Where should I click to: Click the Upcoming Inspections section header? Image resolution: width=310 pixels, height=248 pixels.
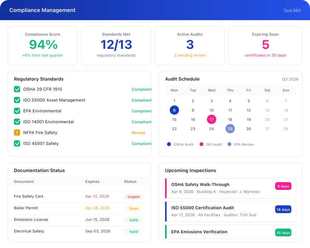[190, 170]
